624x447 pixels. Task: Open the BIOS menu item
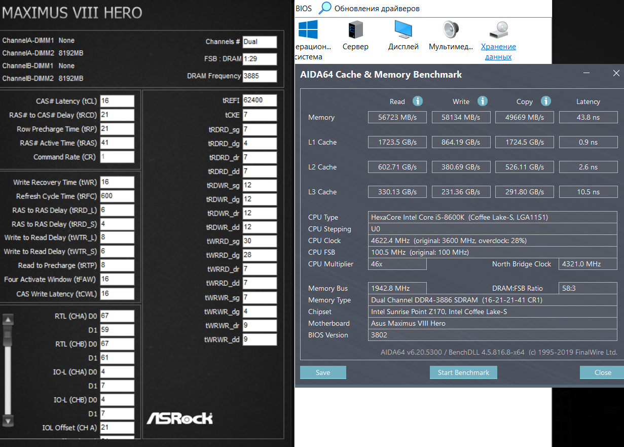point(304,9)
